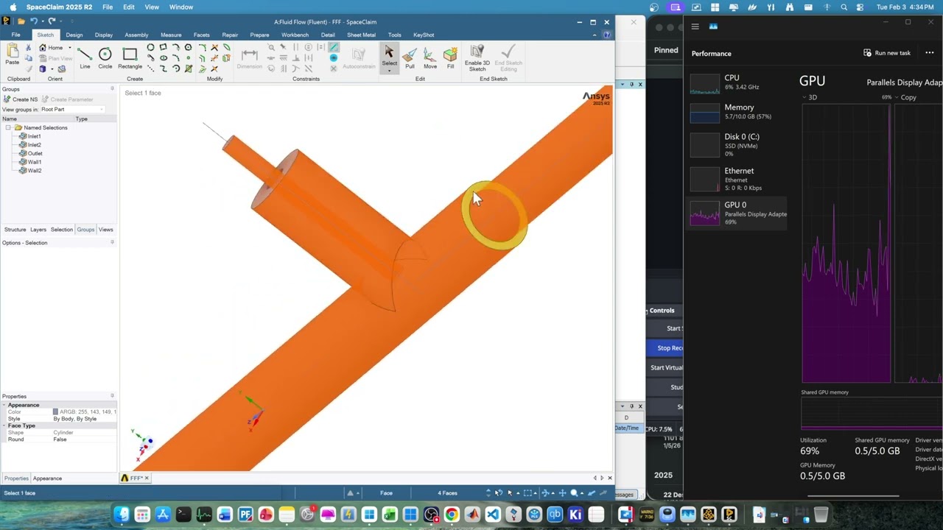Viewport: 943px width, 530px height.
Task: Click the Create NS button
Action: pyautogui.click(x=21, y=99)
